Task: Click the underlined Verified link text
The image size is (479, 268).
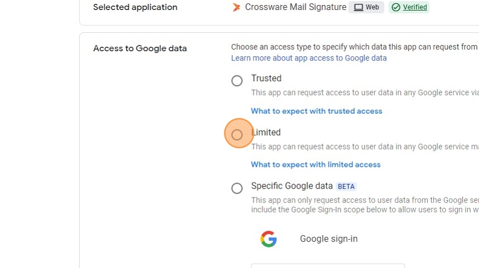Action: [415, 7]
